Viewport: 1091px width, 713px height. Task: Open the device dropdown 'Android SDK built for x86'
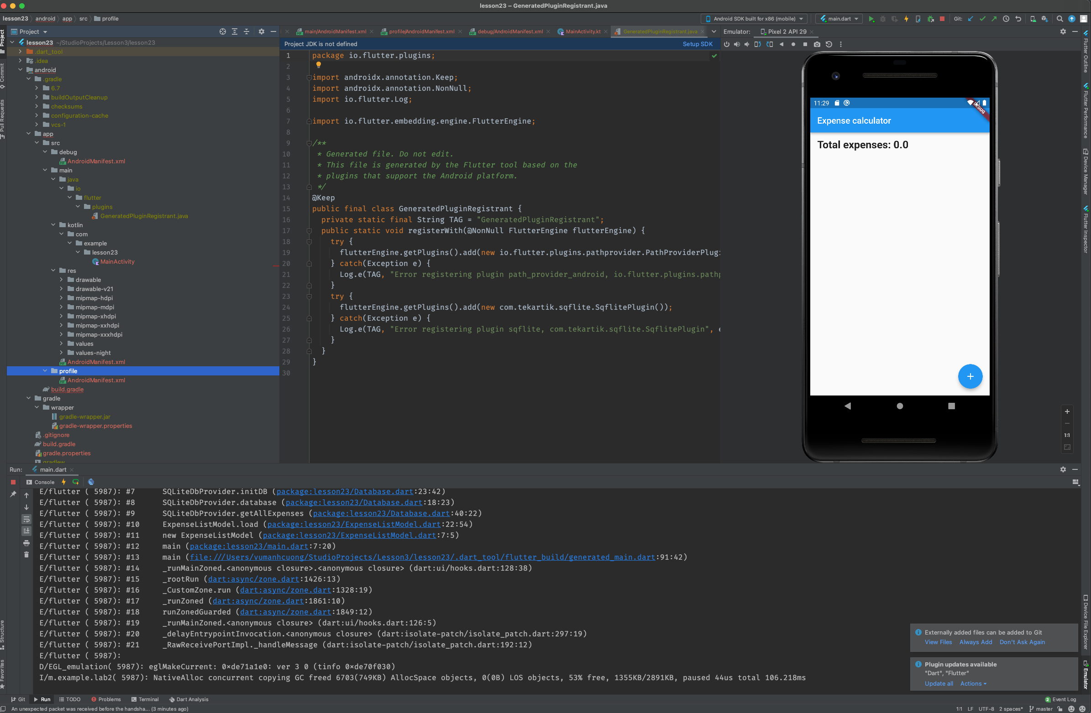pos(754,19)
